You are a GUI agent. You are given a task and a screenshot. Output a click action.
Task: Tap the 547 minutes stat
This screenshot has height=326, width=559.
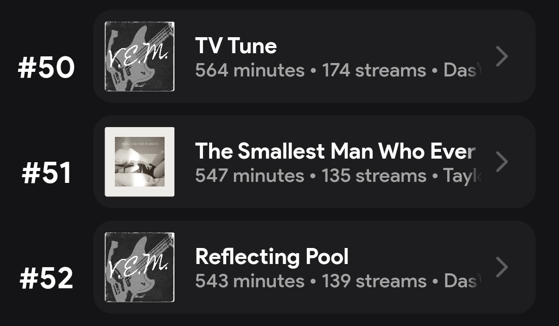coord(249,176)
